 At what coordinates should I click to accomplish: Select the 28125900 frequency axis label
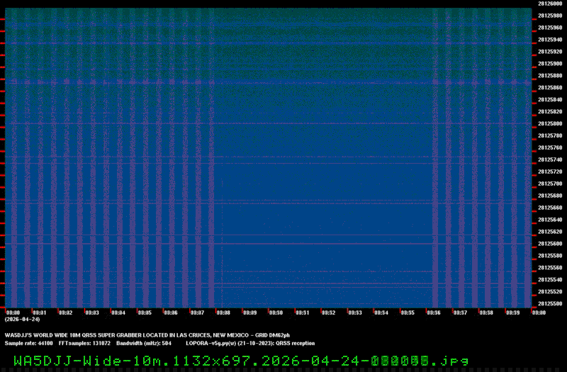click(549, 64)
